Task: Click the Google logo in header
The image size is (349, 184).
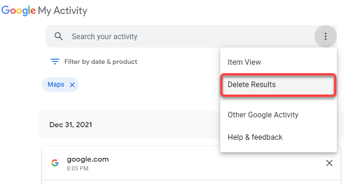Action: click(x=18, y=11)
